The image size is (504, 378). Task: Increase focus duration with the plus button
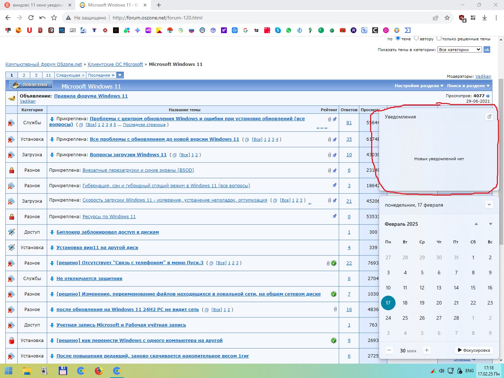click(x=427, y=350)
